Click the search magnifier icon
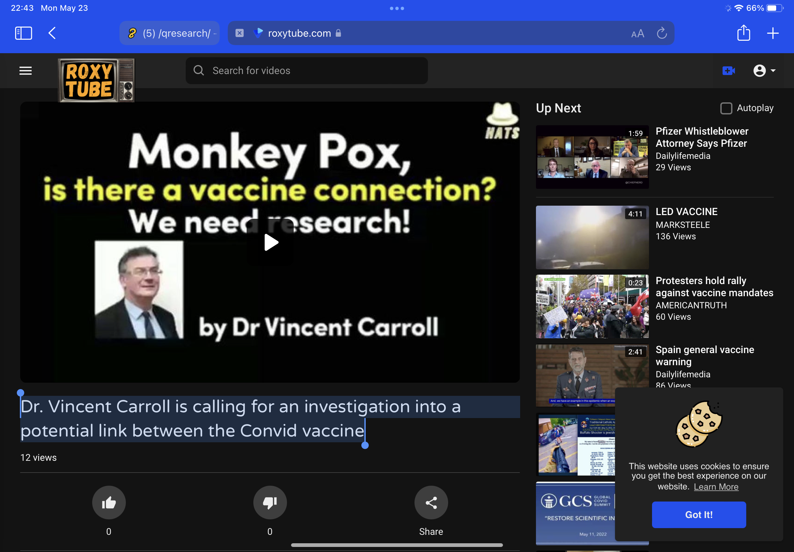Image resolution: width=794 pixels, height=552 pixels. pos(199,71)
